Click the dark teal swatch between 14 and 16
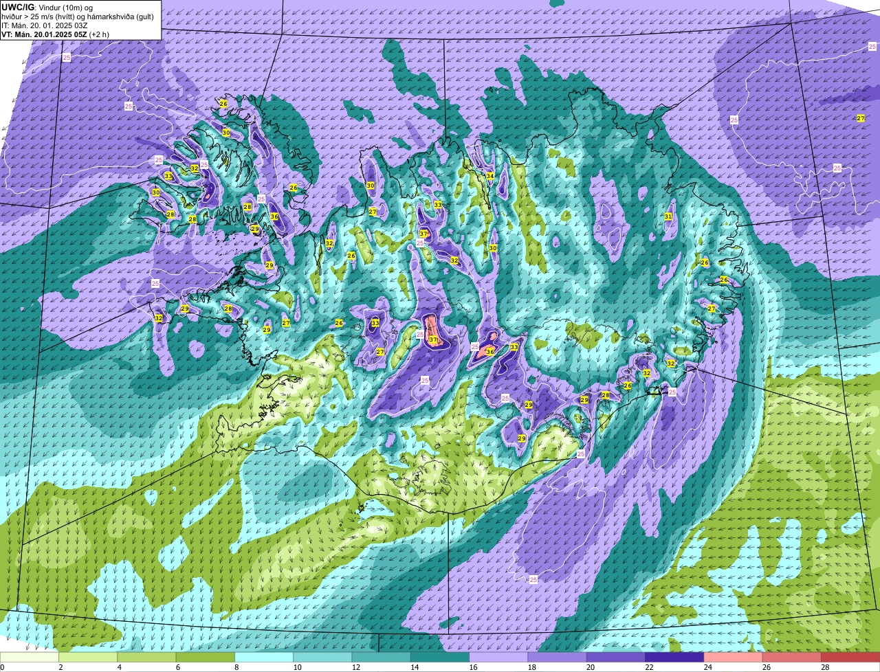 pyautogui.click(x=440, y=658)
